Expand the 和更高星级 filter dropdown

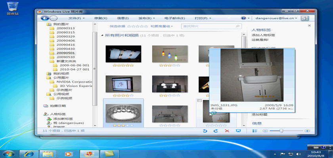click(161, 26)
